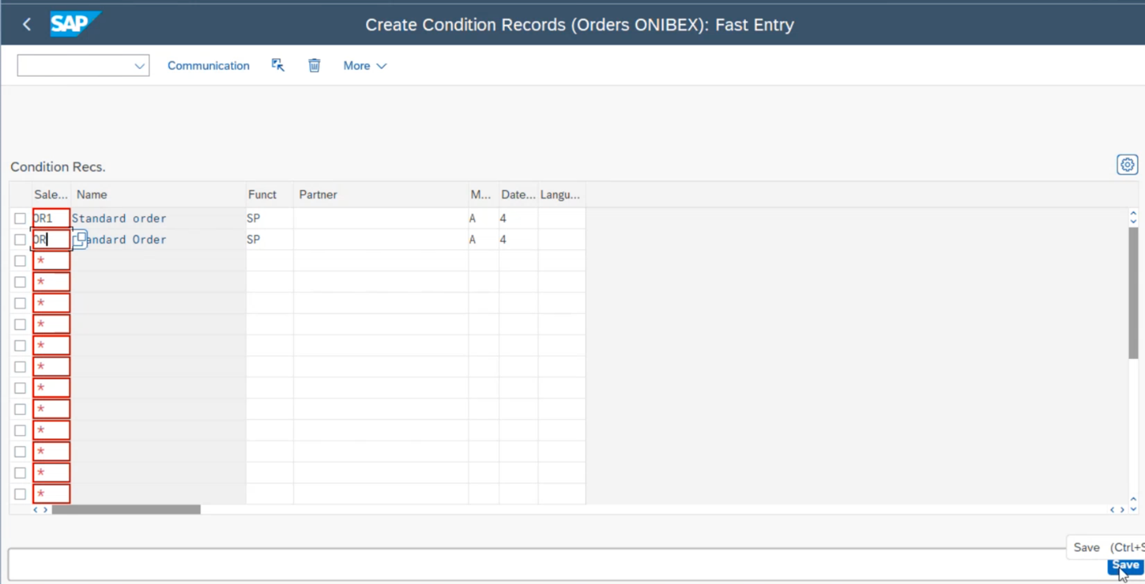
Task: Open value help icon beside second row field
Action: (80, 239)
